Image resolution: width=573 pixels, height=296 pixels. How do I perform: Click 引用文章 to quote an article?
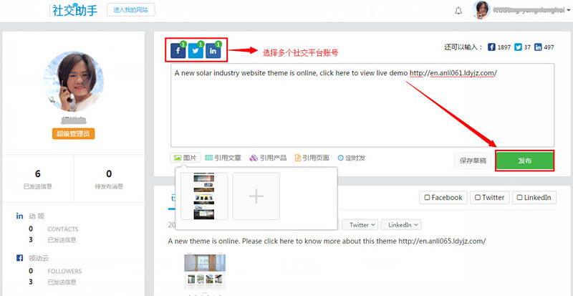pos(223,158)
